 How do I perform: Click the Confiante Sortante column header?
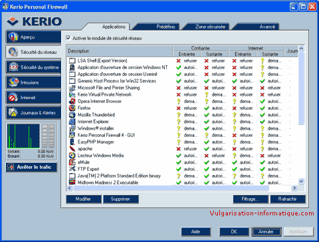pyautogui.click(x=214, y=54)
